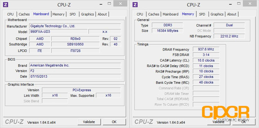Click the empty Command Rate (CR) field

tap(206, 88)
